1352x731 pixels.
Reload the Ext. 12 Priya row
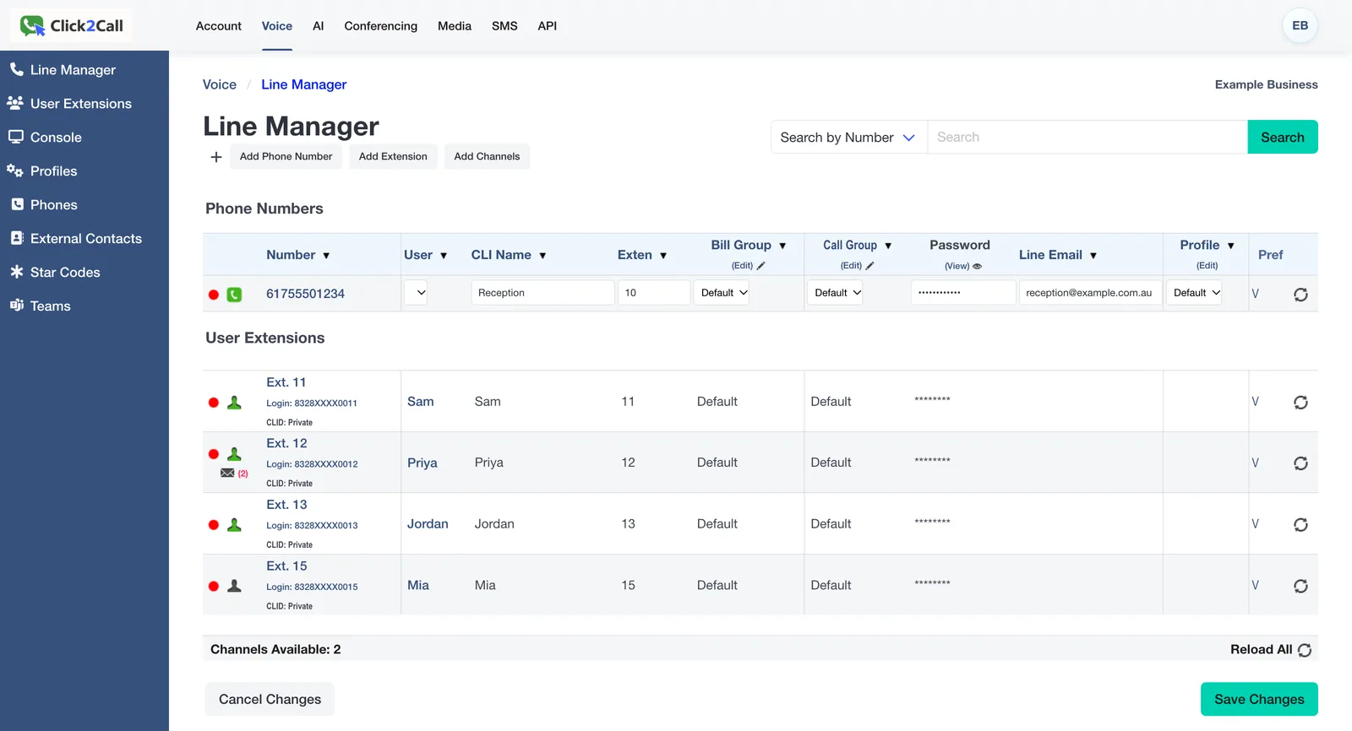pyautogui.click(x=1300, y=463)
